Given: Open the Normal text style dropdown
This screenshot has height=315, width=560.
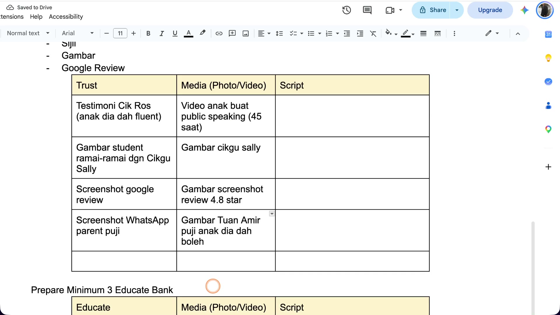Looking at the screenshot, I should tap(28, 33).
